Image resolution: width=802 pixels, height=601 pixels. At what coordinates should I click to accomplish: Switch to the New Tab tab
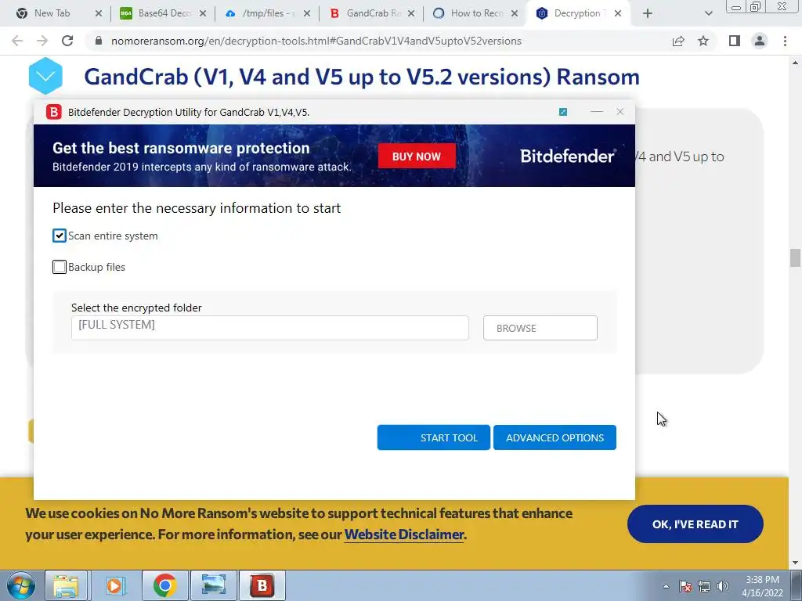coord(51,13)
